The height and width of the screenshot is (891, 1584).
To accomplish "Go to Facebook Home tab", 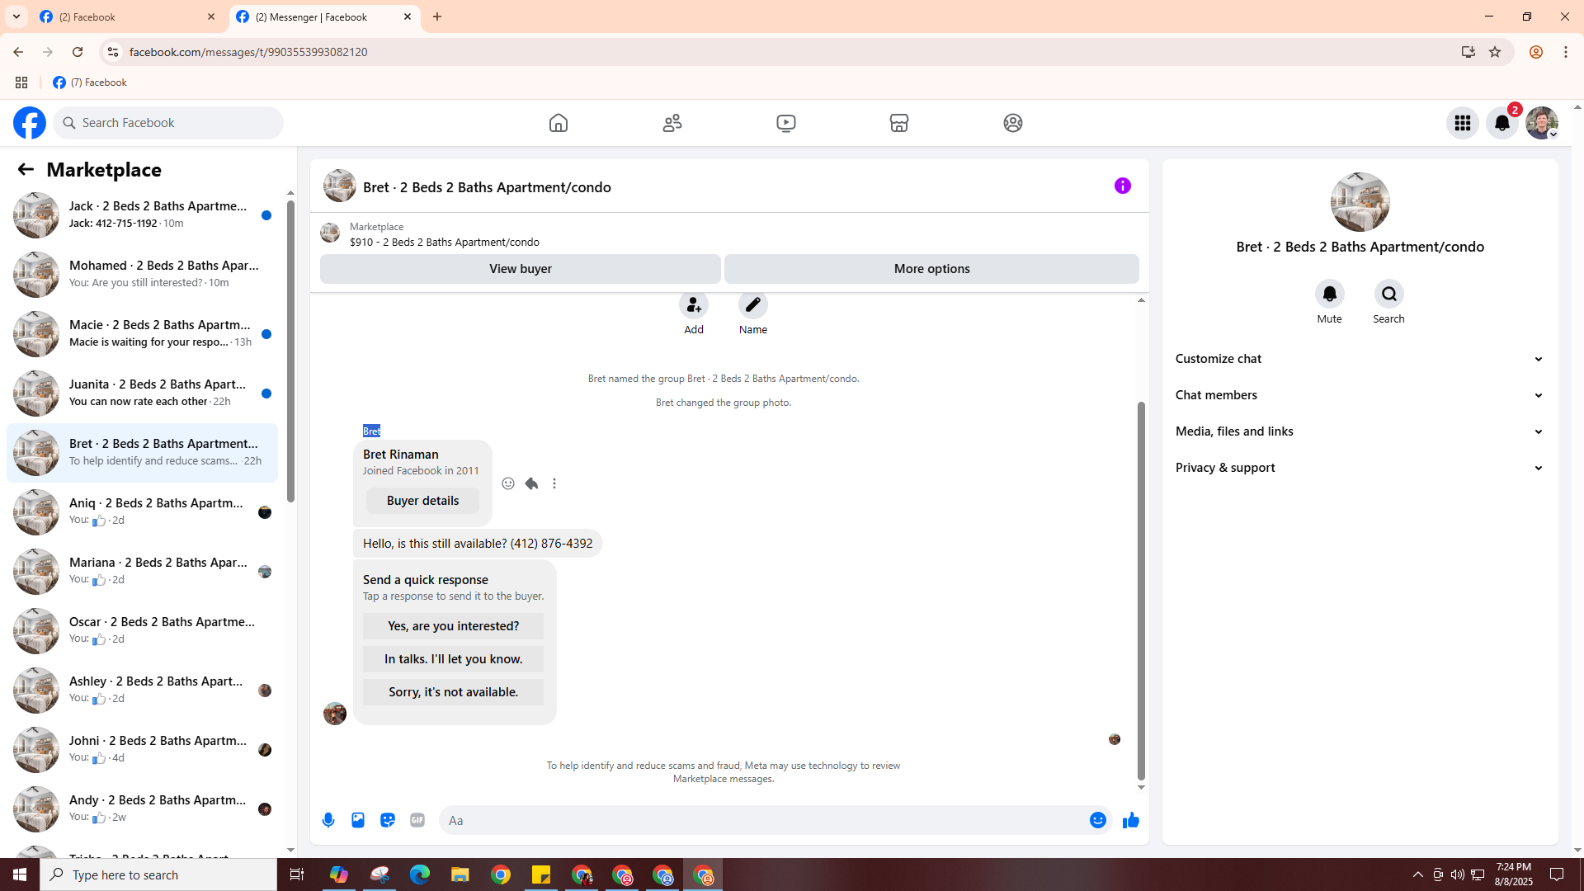I will [x=559, y=123].
